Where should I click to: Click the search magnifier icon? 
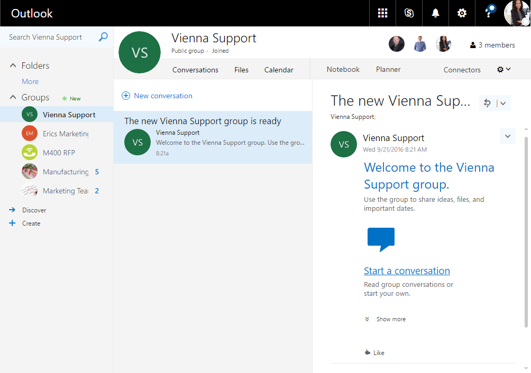(x=103, y=37)
